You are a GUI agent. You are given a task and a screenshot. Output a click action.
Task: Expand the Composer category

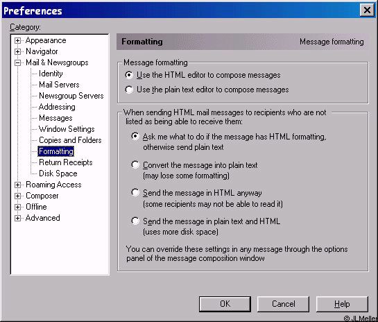[x=17, y=196]
